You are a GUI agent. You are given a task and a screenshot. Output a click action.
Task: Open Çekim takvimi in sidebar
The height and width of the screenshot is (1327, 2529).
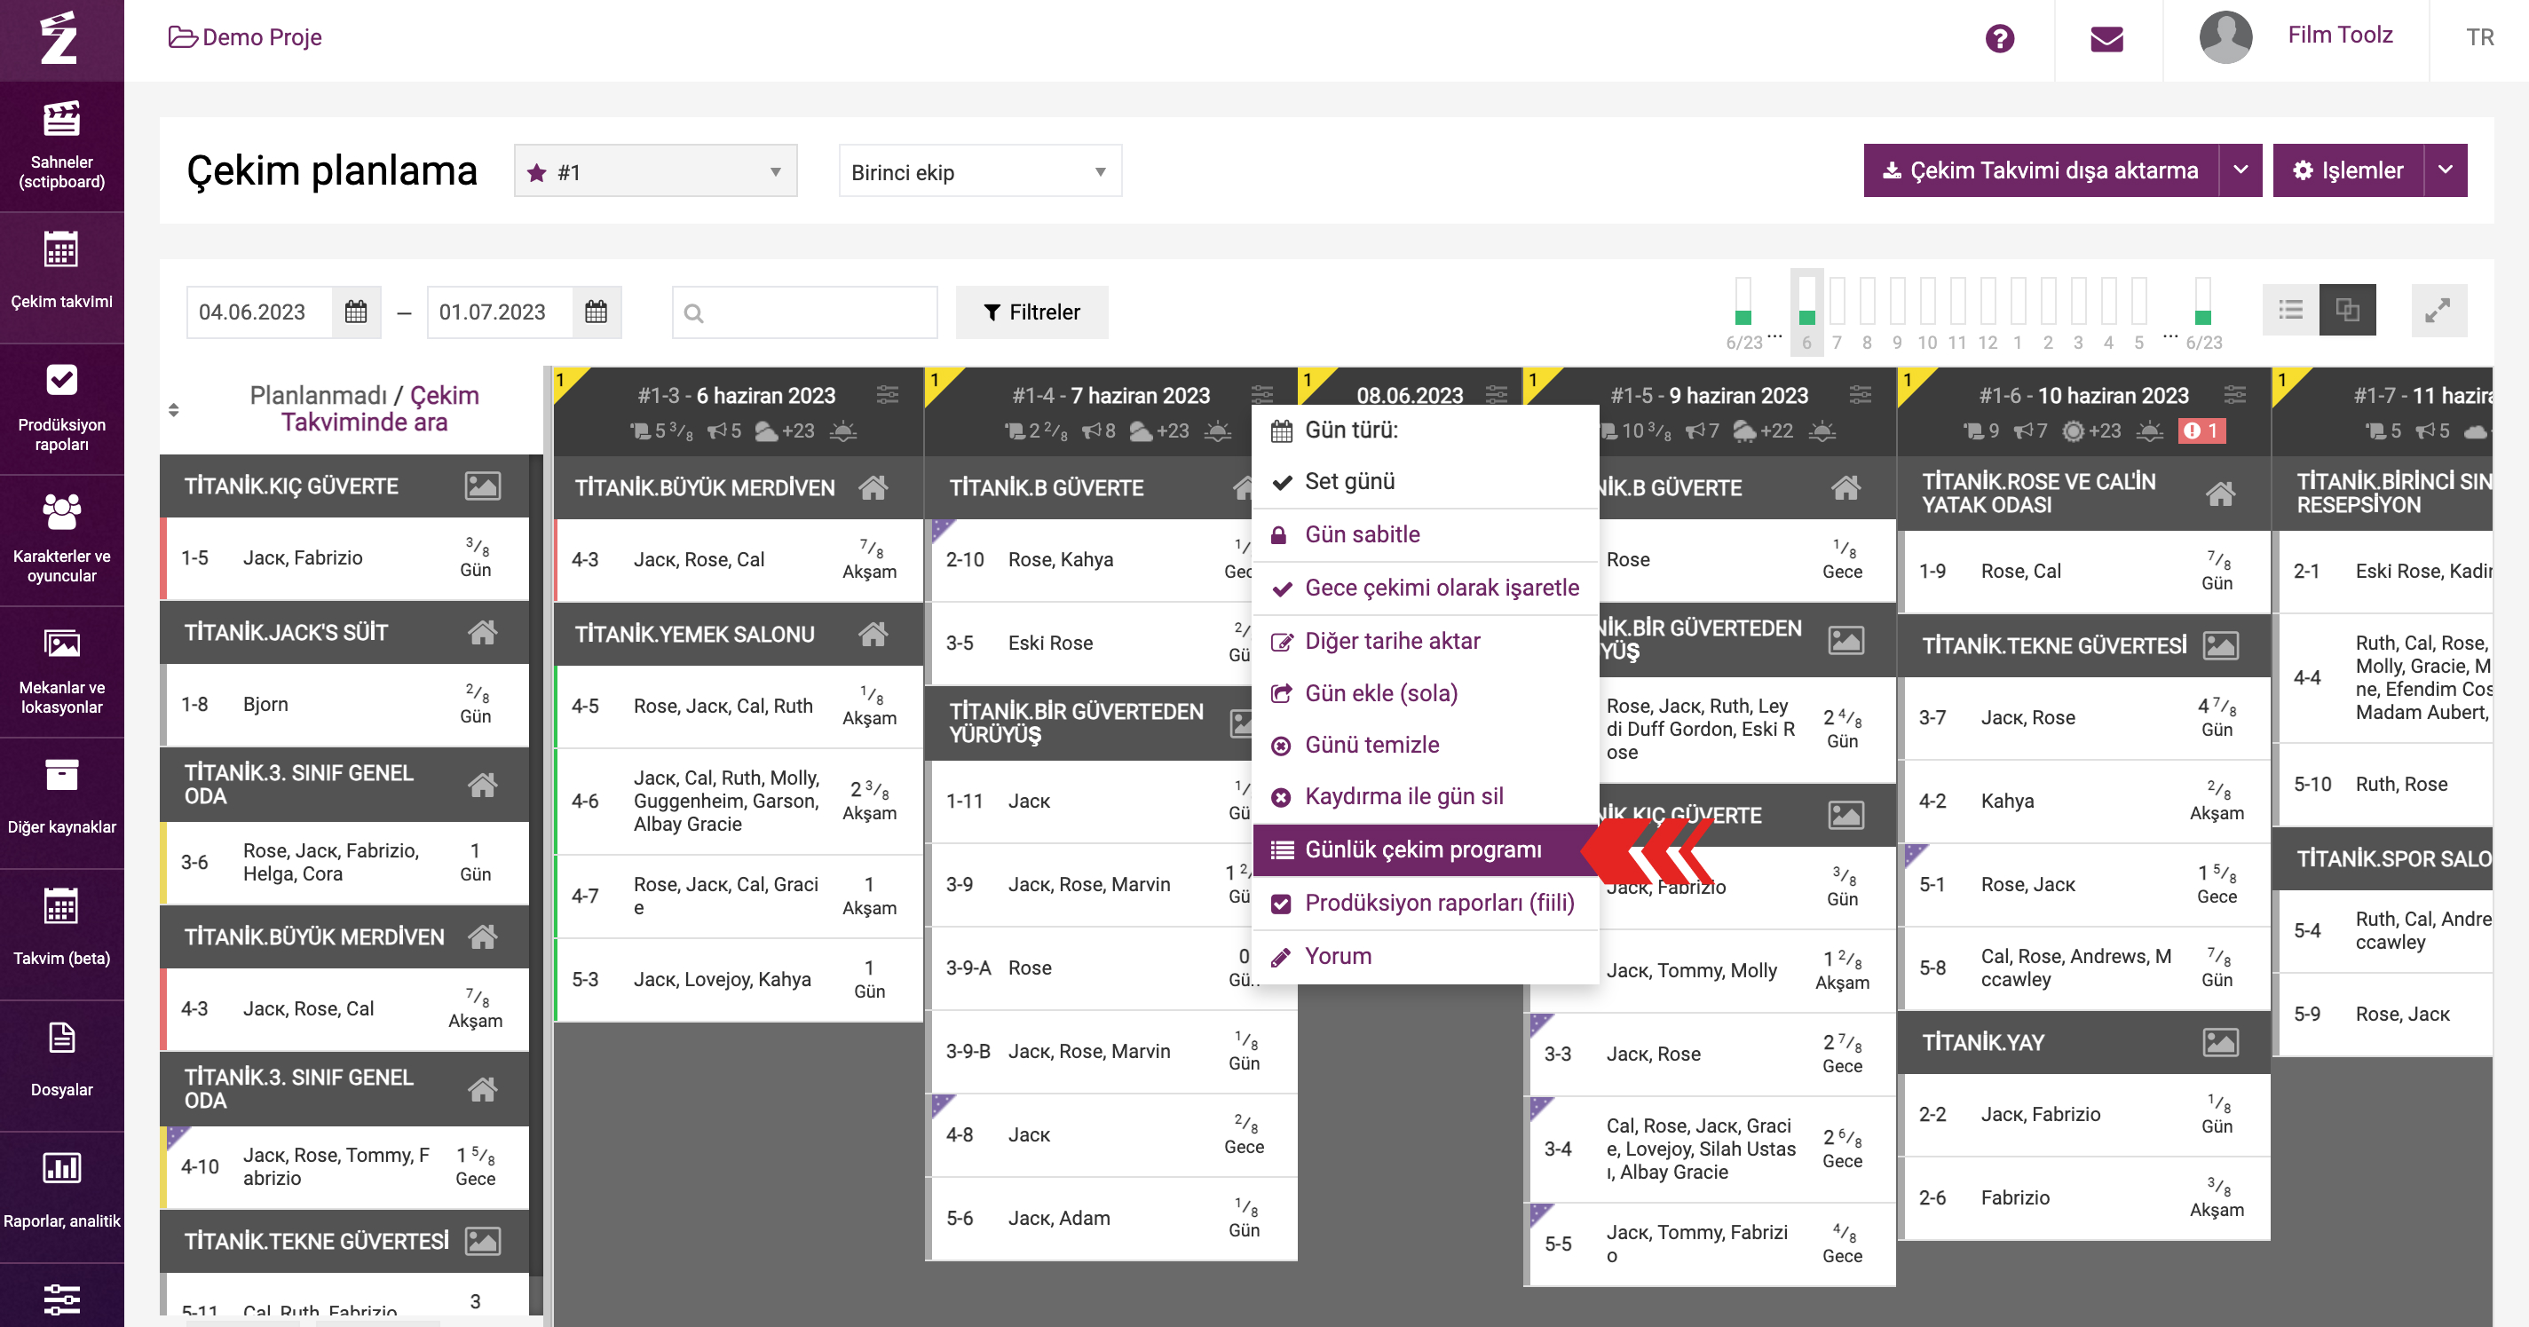coord(62,278)
